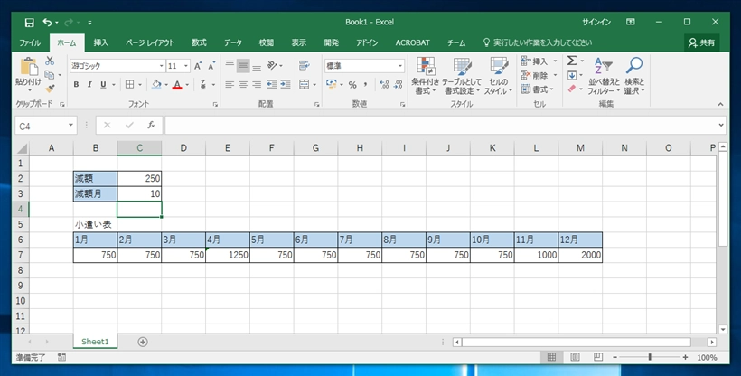Click the Merge and Center icon

[305, 85]
